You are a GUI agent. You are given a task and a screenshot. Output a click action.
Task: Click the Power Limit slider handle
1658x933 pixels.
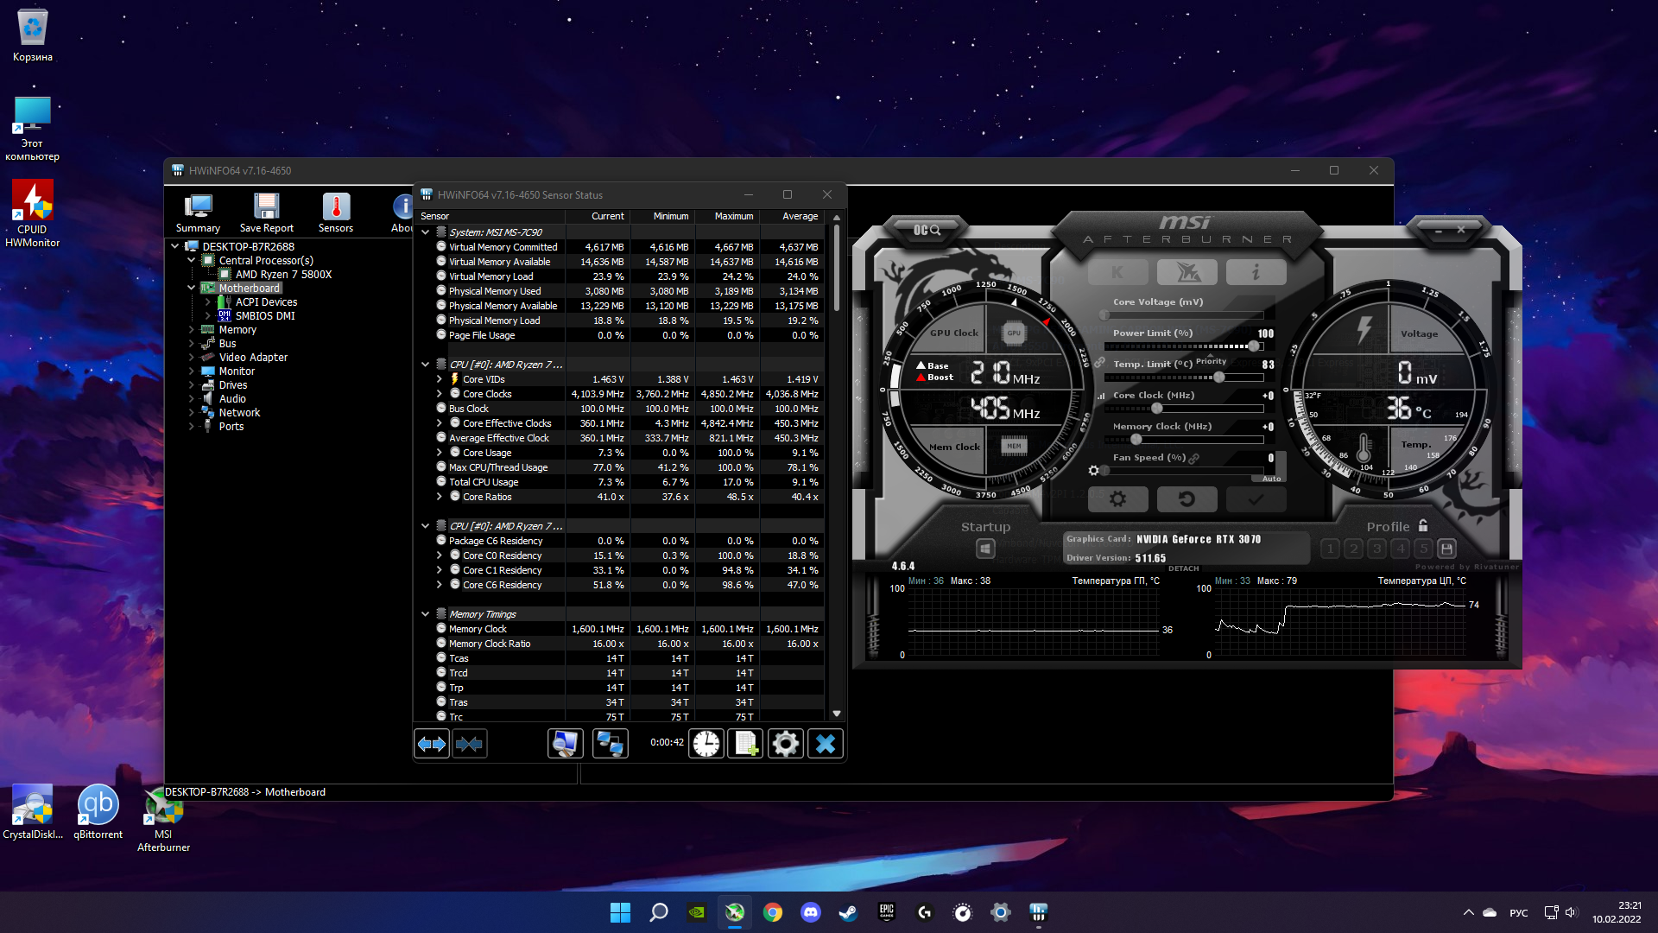(x=1254, y=346)
